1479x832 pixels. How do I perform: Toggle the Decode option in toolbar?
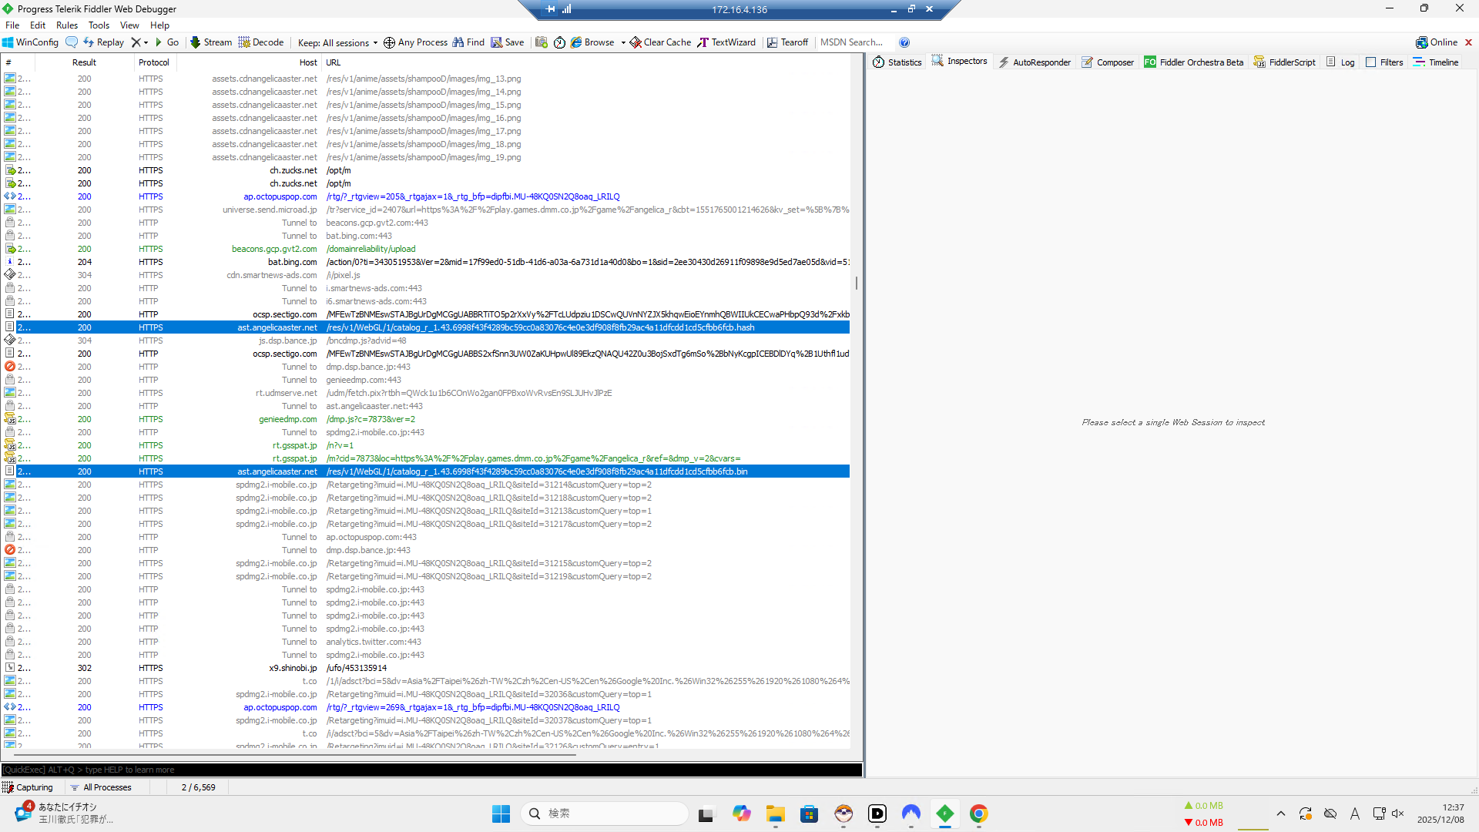pyautogui.click(x=261, y=42)
